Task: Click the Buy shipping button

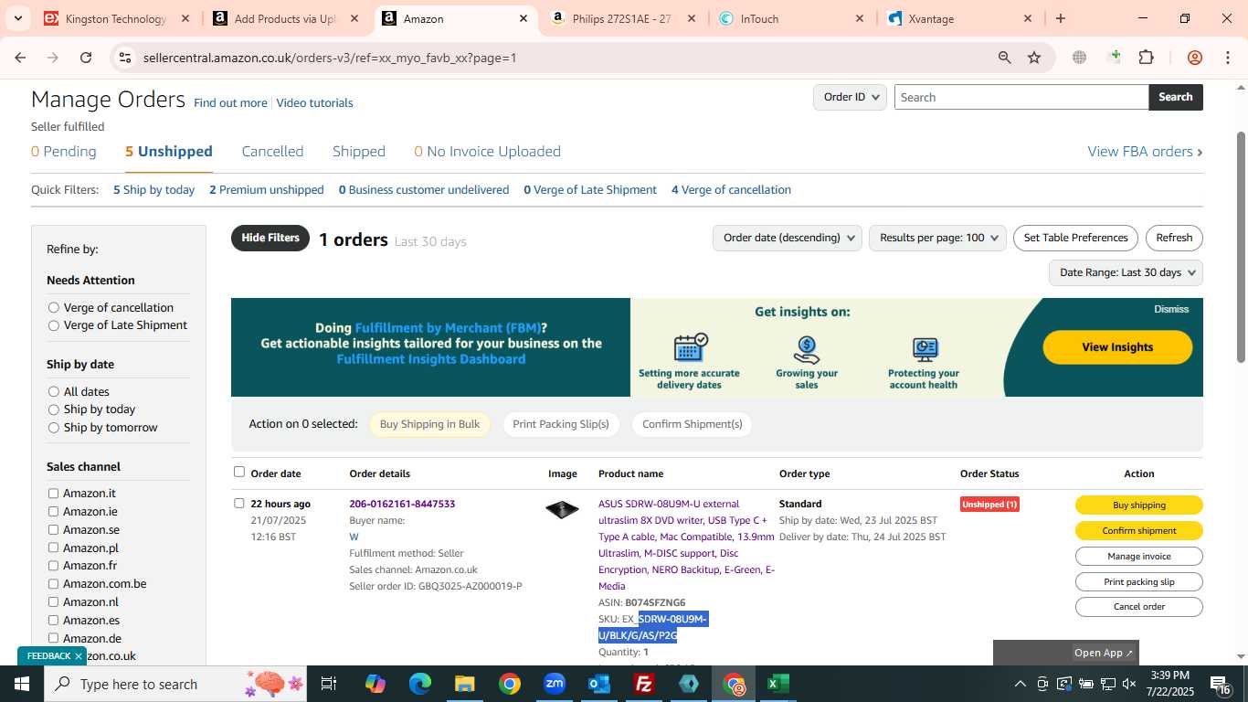Action: coord(1138,505)
